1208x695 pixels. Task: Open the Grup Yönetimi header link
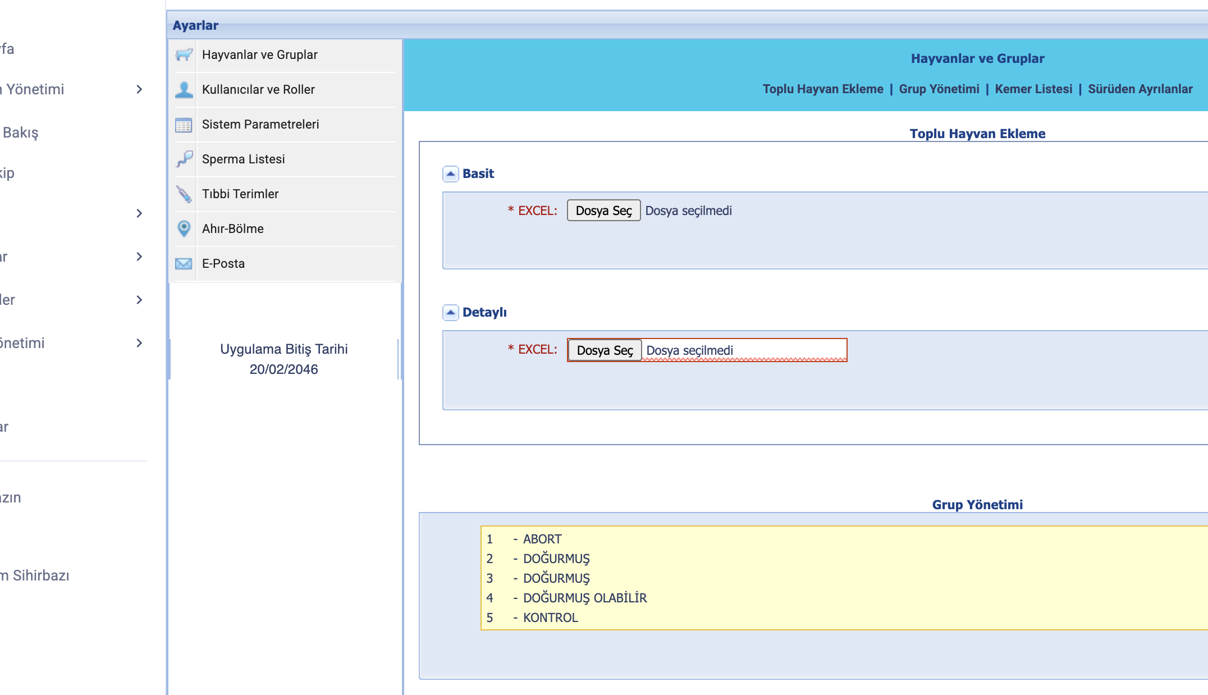pos(939,89)
